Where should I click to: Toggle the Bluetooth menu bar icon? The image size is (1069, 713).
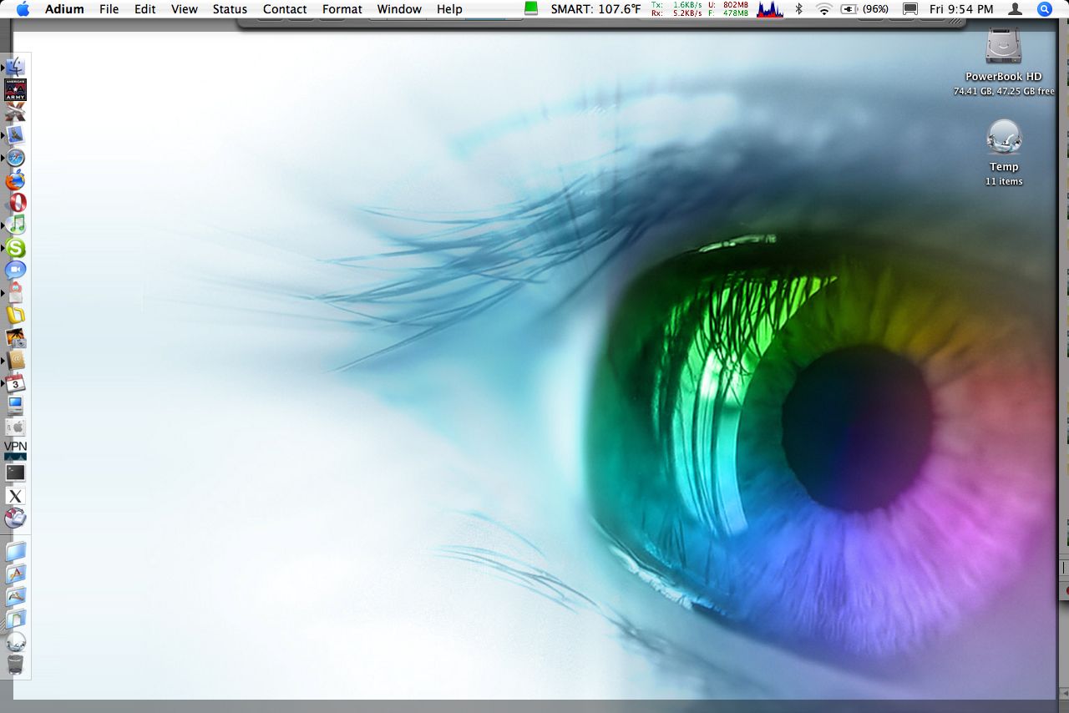798,9
